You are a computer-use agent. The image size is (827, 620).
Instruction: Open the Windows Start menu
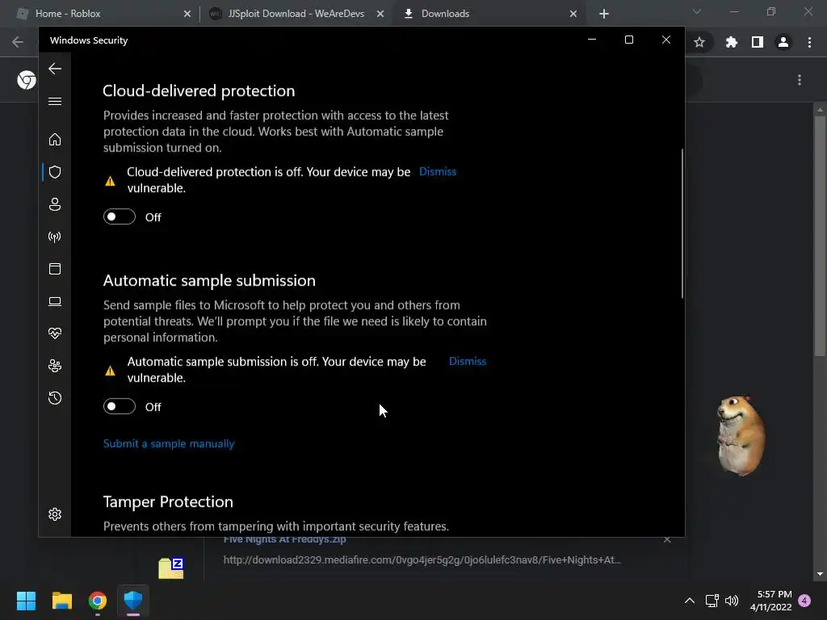(x=26, y=601)
